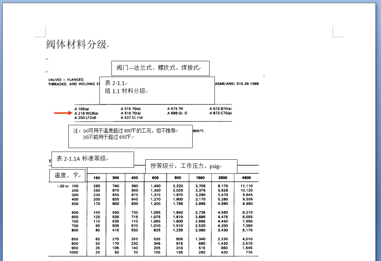Viewport: 381px width, 261px height.
Task: Click the value 9,845 in the table
Action: click(247, 195)
